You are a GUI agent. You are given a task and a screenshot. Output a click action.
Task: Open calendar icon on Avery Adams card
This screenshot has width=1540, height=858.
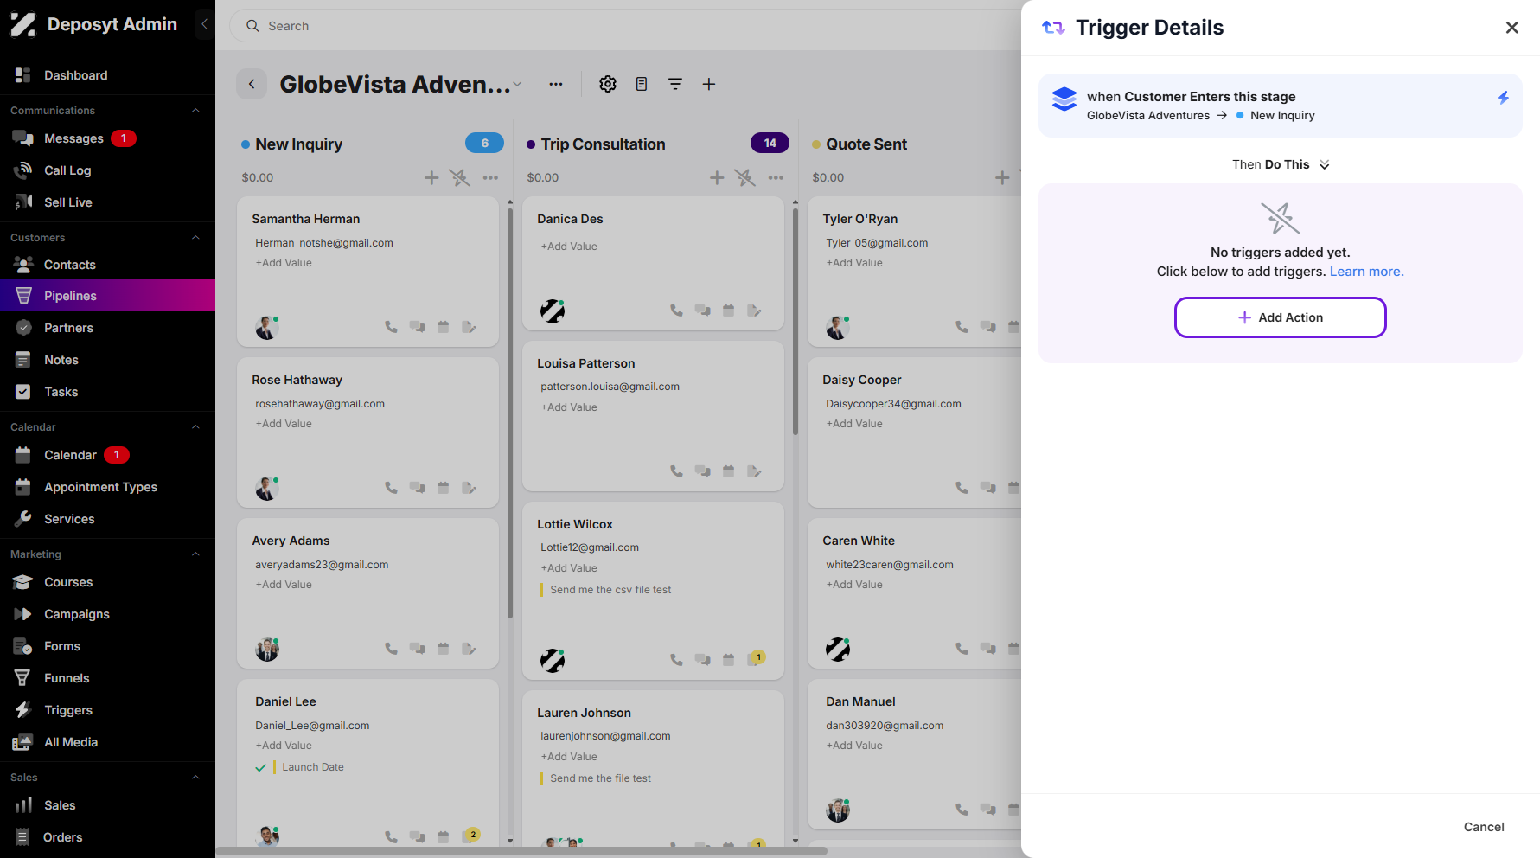(x=444, y=649)
